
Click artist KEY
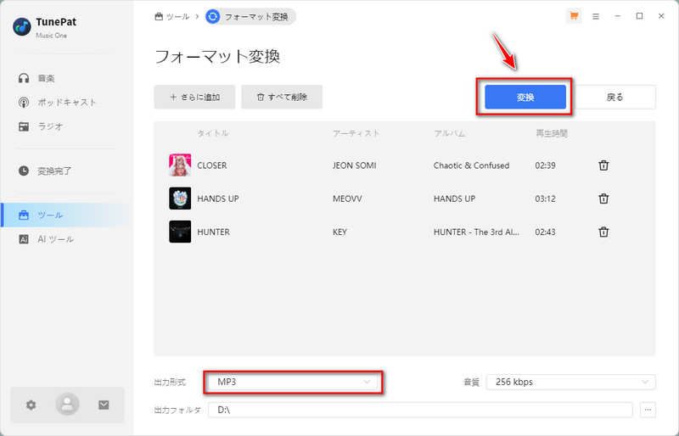pos(339,232)
